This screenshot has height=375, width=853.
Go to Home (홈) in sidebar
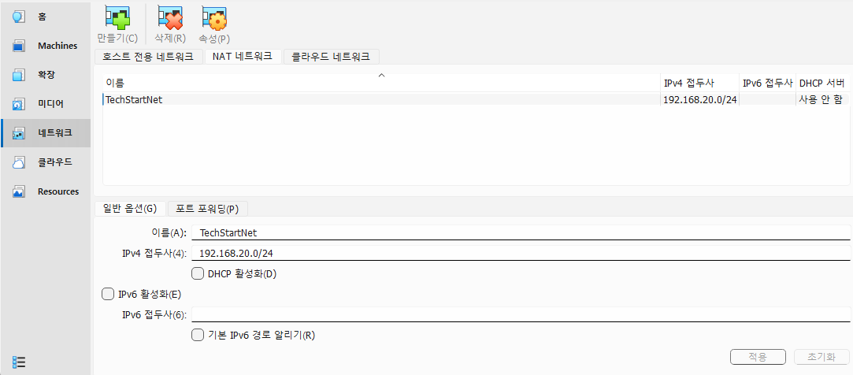tap(45, 17)
